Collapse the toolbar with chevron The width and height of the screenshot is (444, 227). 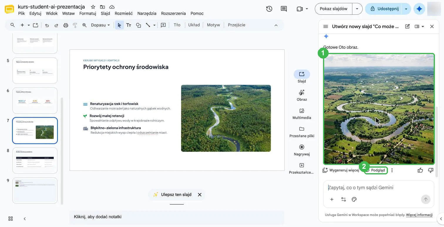point(276,25)
